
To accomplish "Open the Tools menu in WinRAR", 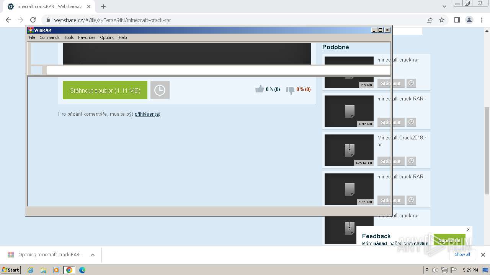I will pos(69,37).
